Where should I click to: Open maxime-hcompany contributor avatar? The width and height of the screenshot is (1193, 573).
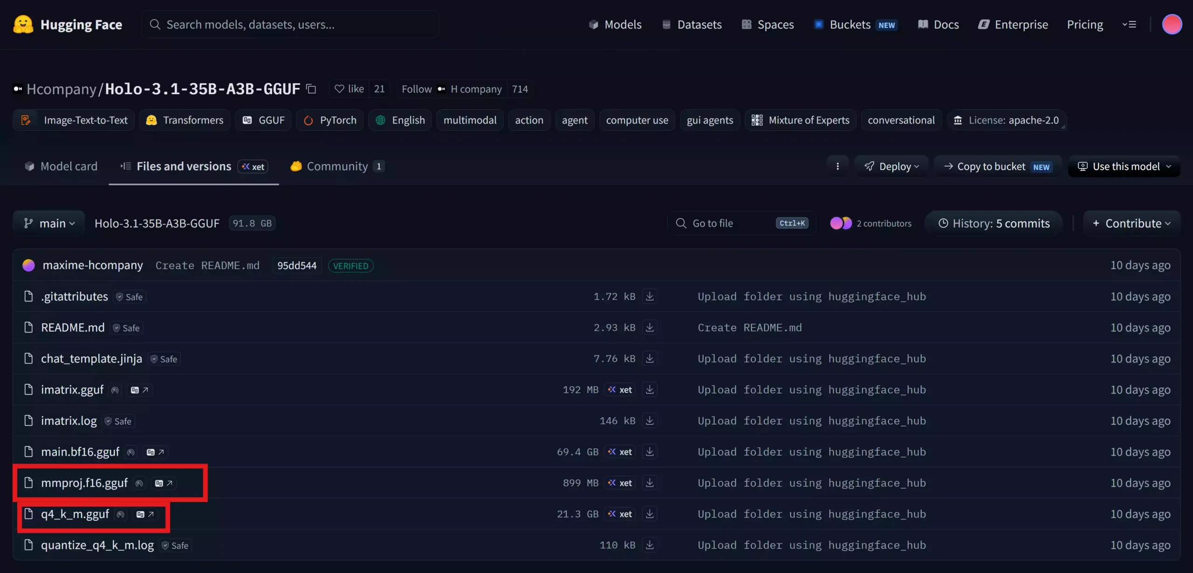[x=29, y=265]
